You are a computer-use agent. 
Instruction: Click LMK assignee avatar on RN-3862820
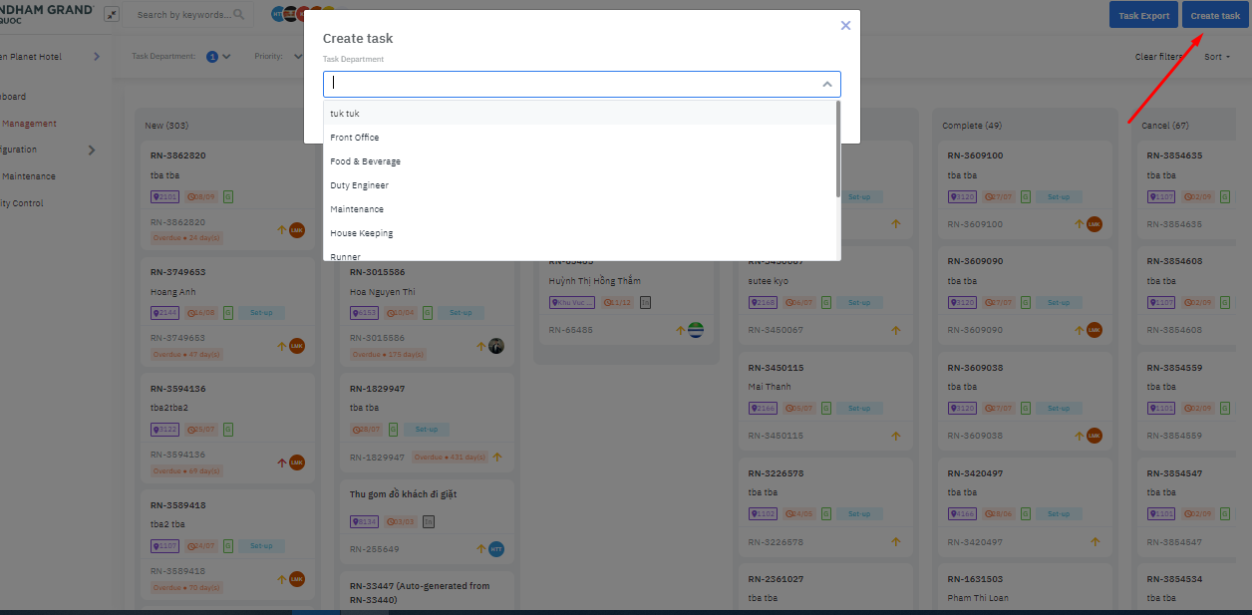pos(297,230)
